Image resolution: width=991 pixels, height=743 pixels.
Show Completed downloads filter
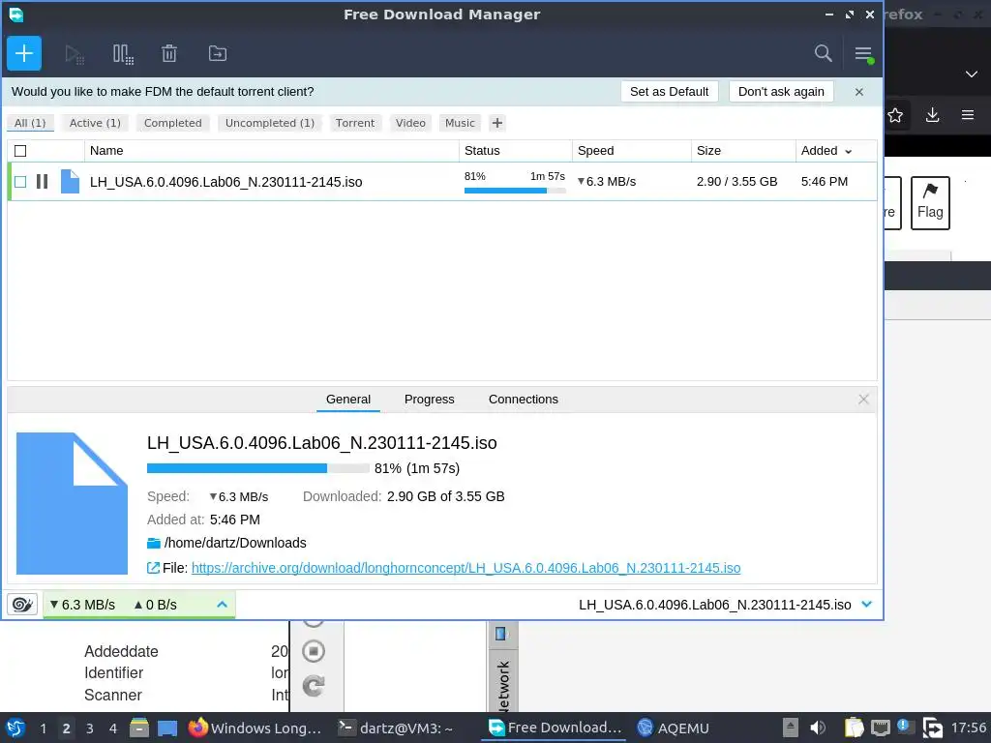pos(172,123)
